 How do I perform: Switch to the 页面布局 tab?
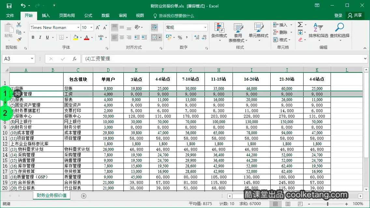click(67, 16)
